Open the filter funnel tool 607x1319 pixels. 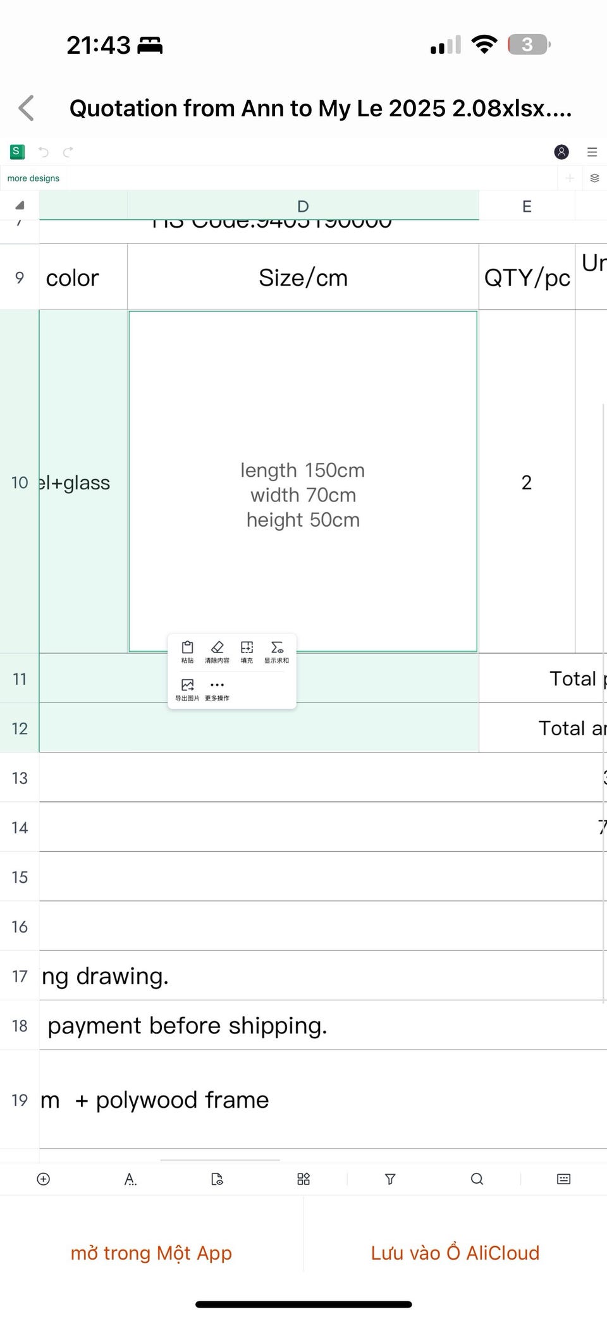pos(390,1179)
